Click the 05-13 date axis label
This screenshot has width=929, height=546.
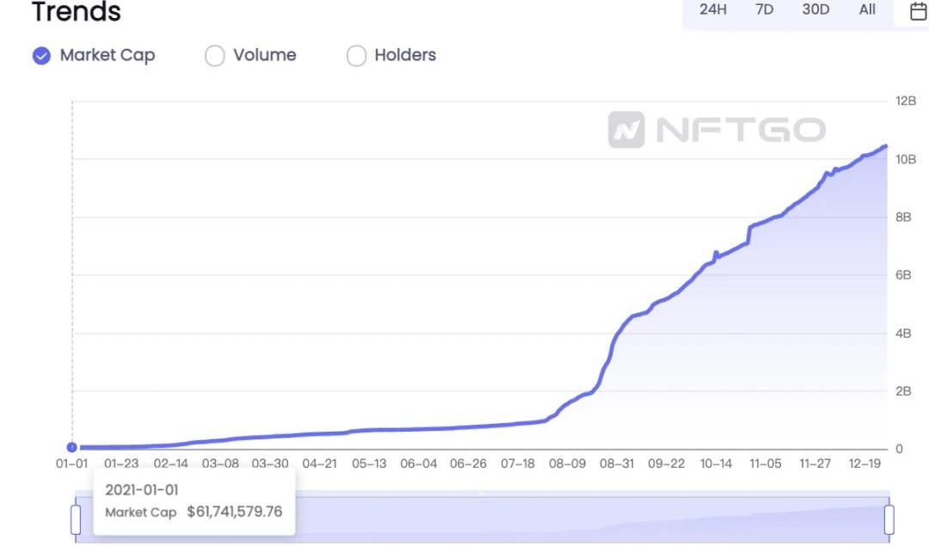click(x=369, y=463)
